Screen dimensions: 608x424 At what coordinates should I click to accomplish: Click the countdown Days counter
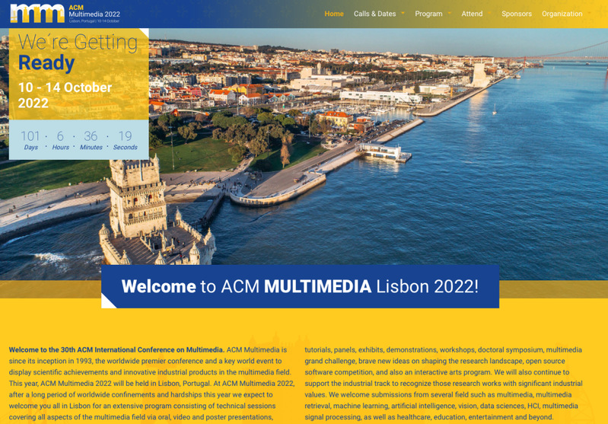pos(30,139)
